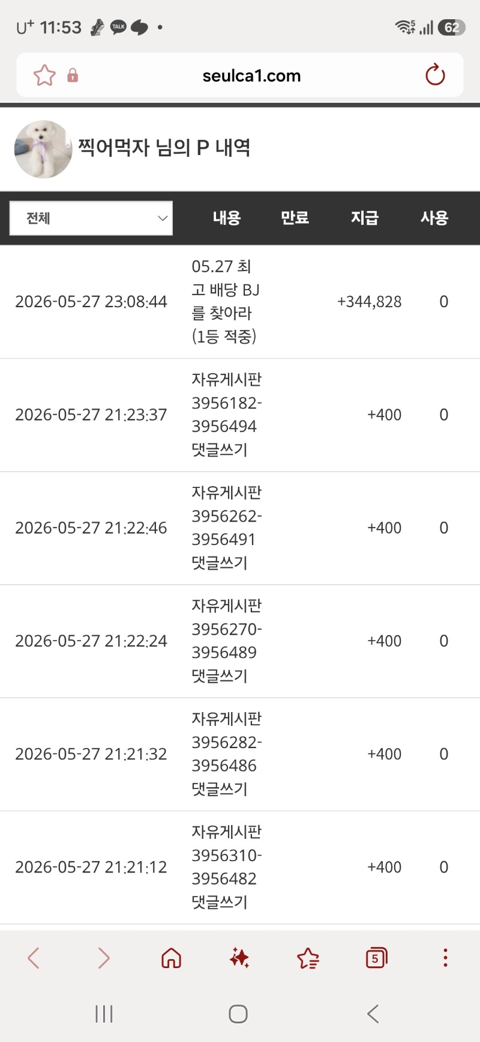The width and height of the screenshot is (480, 1042).
Task: Tap the padlock site security icon
Action: (73, 75)
